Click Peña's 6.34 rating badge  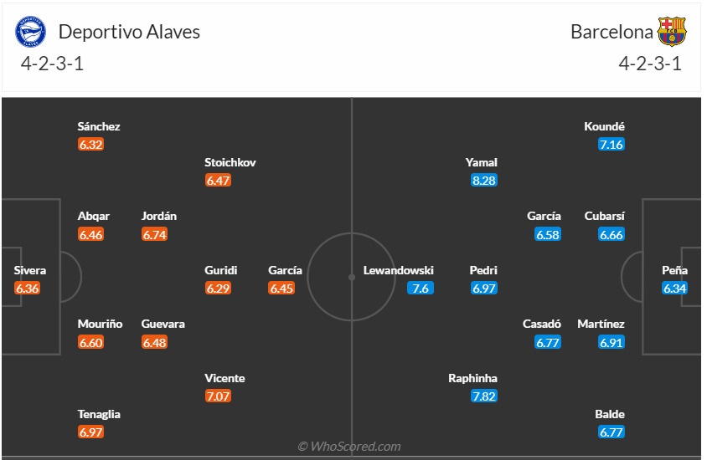(x=675, y=288)
